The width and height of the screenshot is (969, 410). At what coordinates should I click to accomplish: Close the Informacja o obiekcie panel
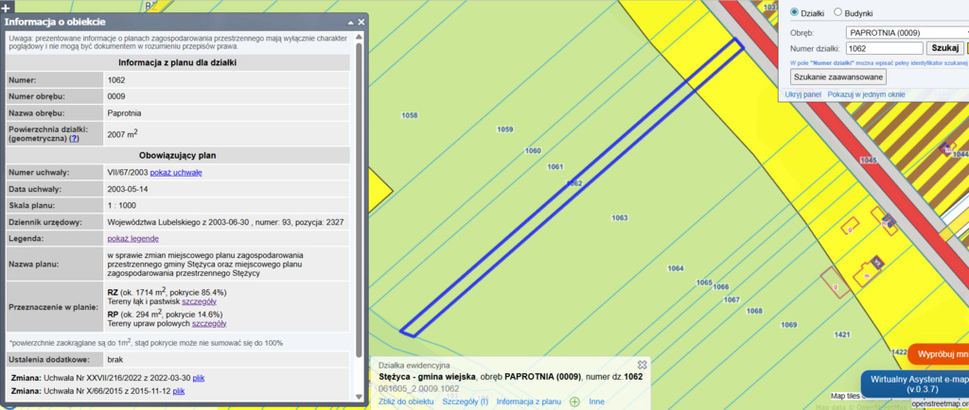tap(360, 22)
